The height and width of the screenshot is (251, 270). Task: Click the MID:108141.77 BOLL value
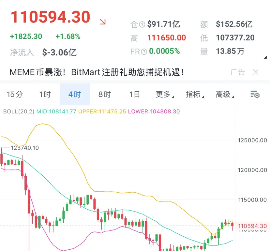(x=56, y=111)
